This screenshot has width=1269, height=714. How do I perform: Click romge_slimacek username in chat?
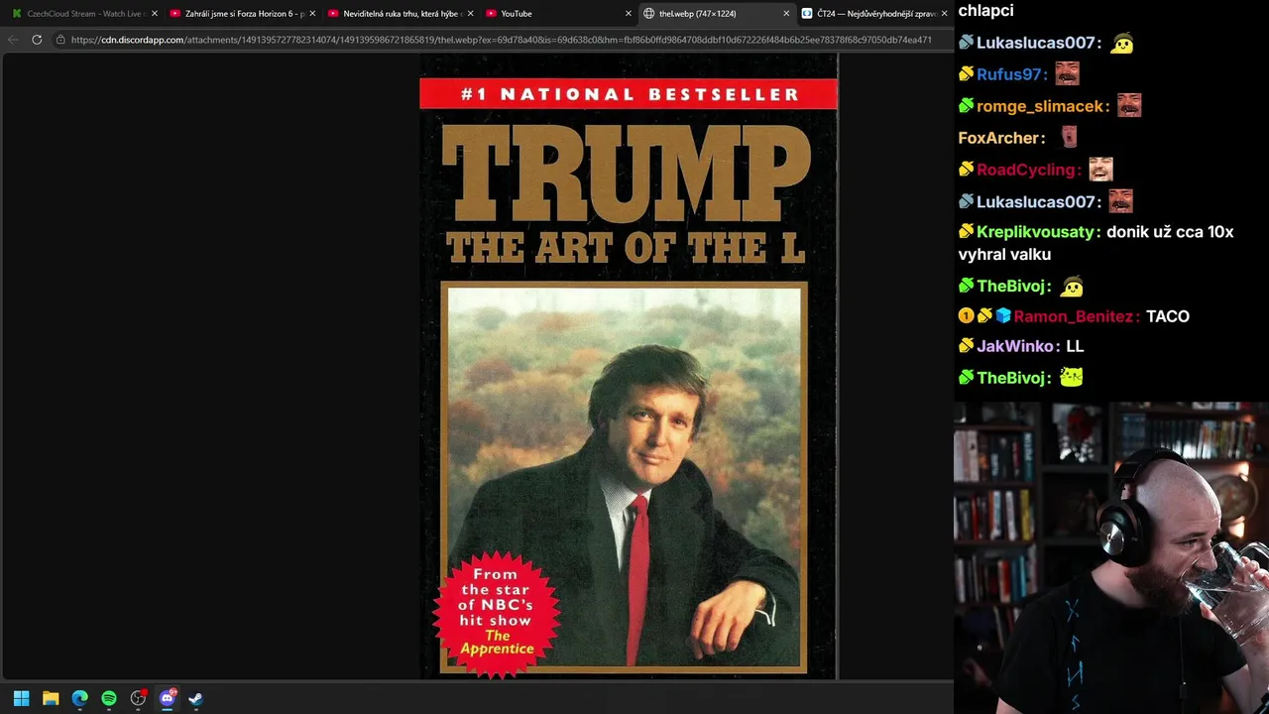[1040, 106]
